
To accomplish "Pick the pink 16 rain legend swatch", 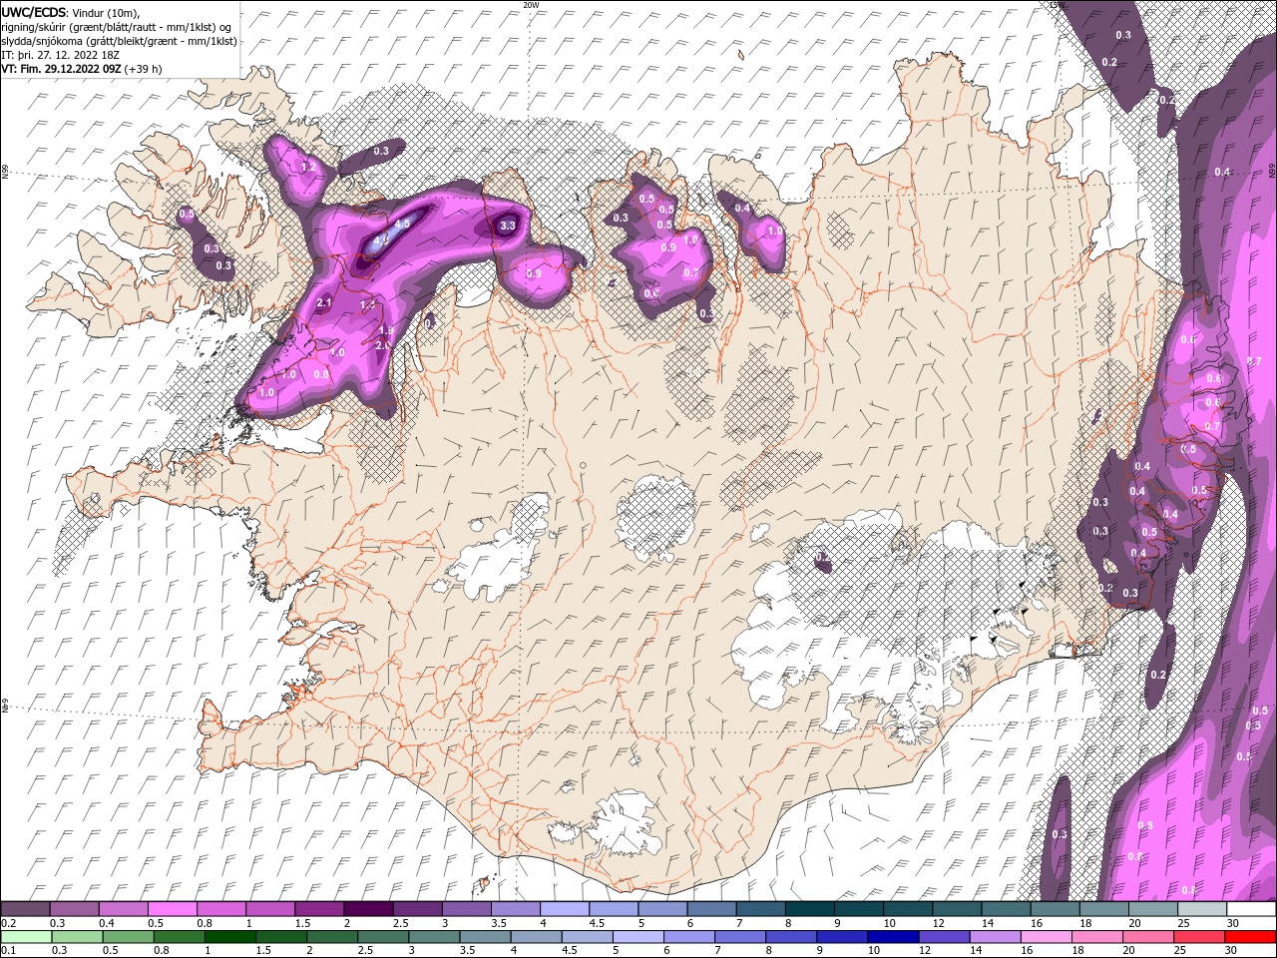I will [x=1047, y=937].
